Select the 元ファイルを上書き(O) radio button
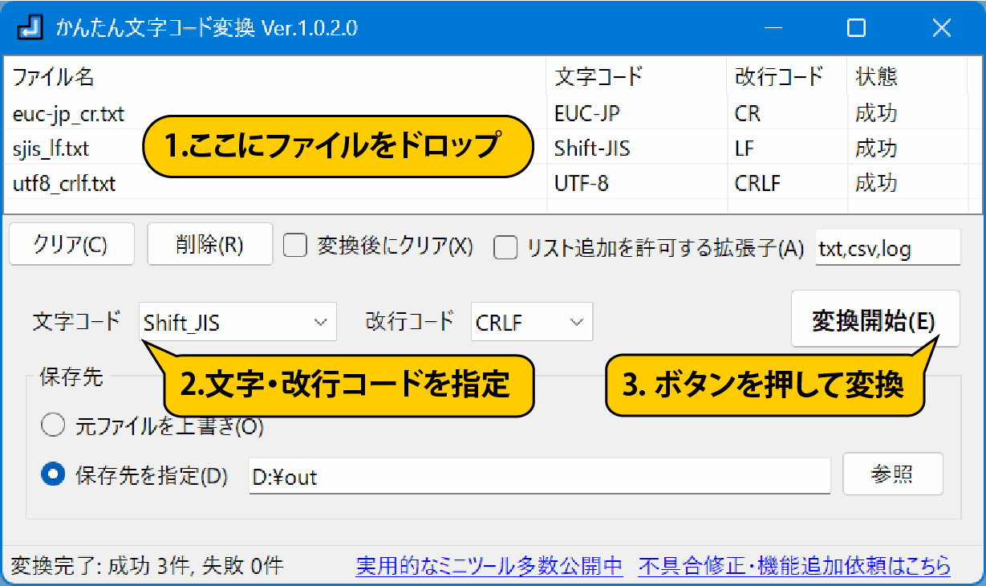This screenshot has height=586, width=986. pos(53,425)
